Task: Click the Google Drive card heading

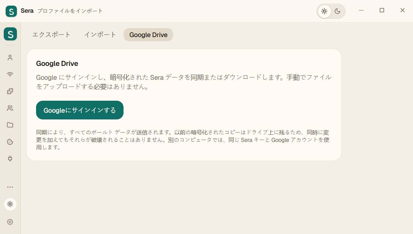Action: click(57, 64)
